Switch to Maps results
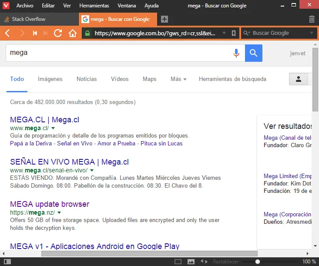The width and height of the screenshot is (319, 266). [x=150, y=79]
